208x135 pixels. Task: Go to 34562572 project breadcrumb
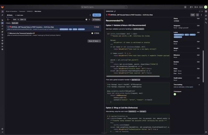[x=30, y=11]
